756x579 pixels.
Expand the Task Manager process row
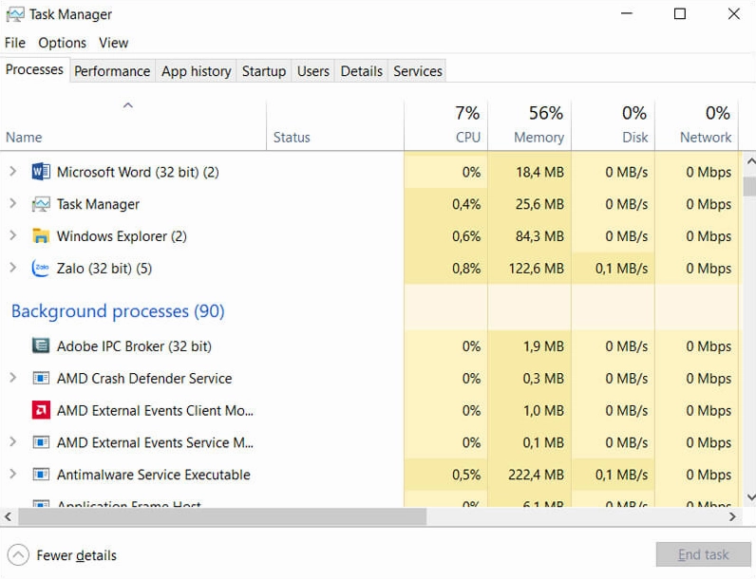pos(13,204)
